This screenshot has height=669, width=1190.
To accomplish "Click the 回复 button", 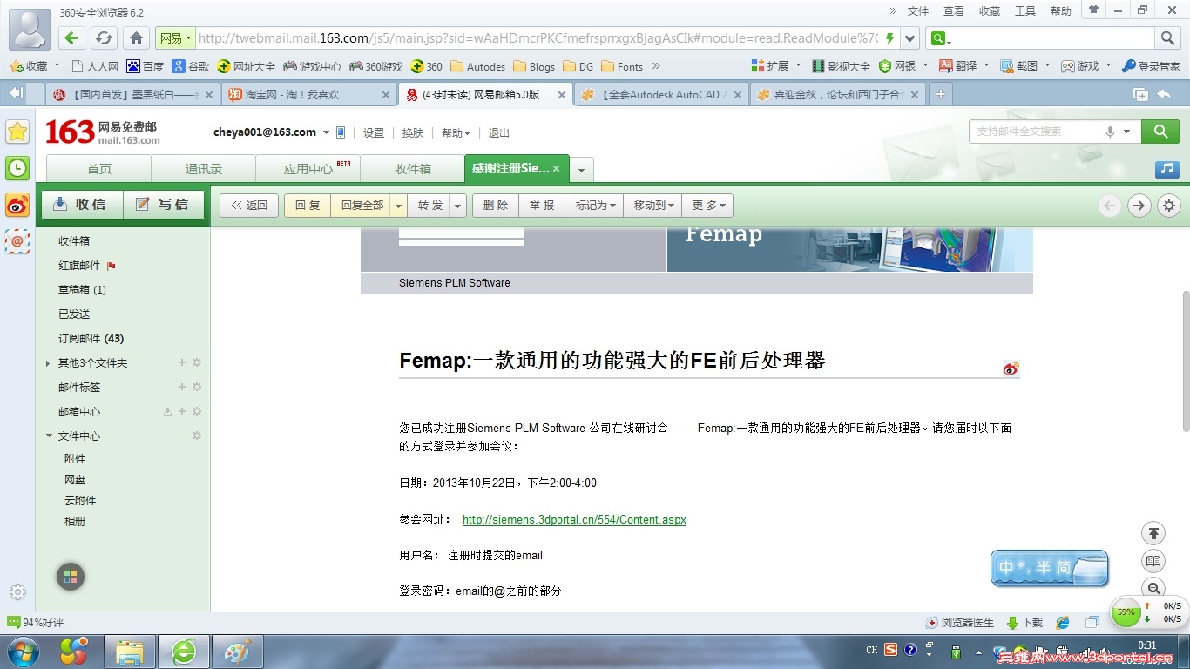I will click(308, 206).
